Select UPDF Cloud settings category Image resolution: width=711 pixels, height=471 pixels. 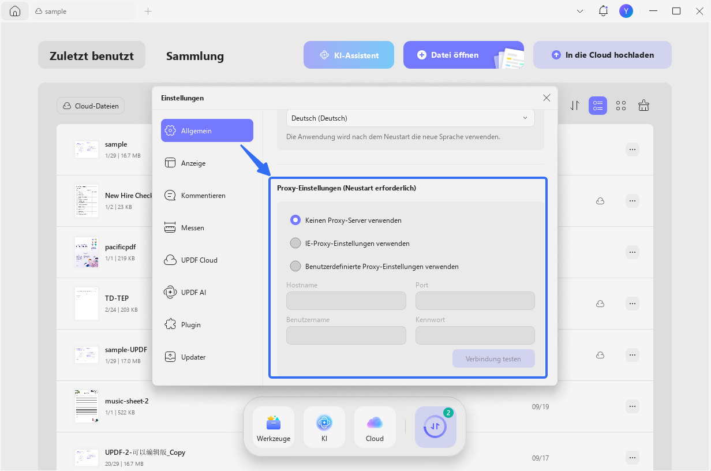[207, 260]
